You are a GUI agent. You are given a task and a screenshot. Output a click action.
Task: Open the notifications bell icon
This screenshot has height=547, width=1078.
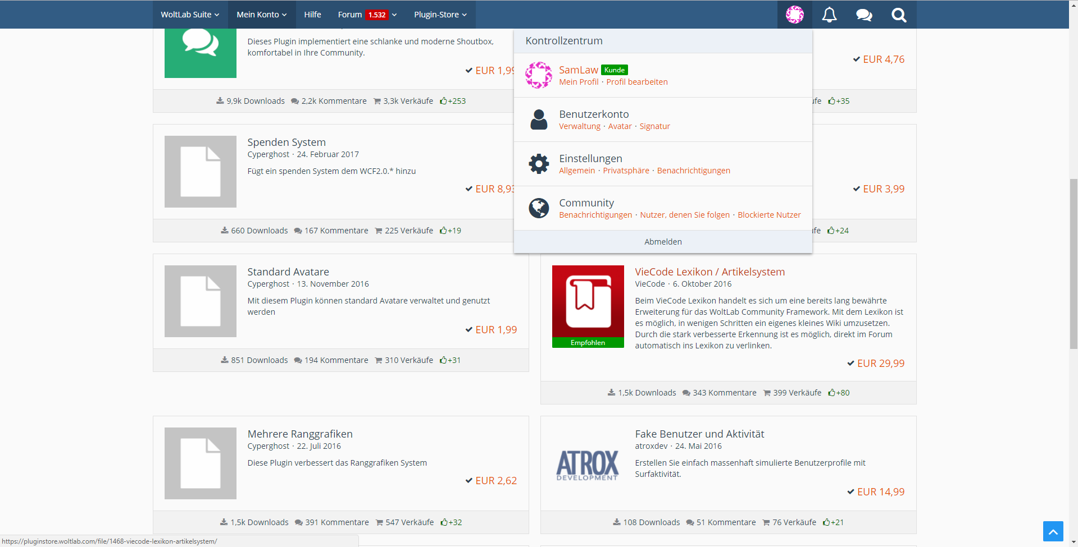coord(829,15)
